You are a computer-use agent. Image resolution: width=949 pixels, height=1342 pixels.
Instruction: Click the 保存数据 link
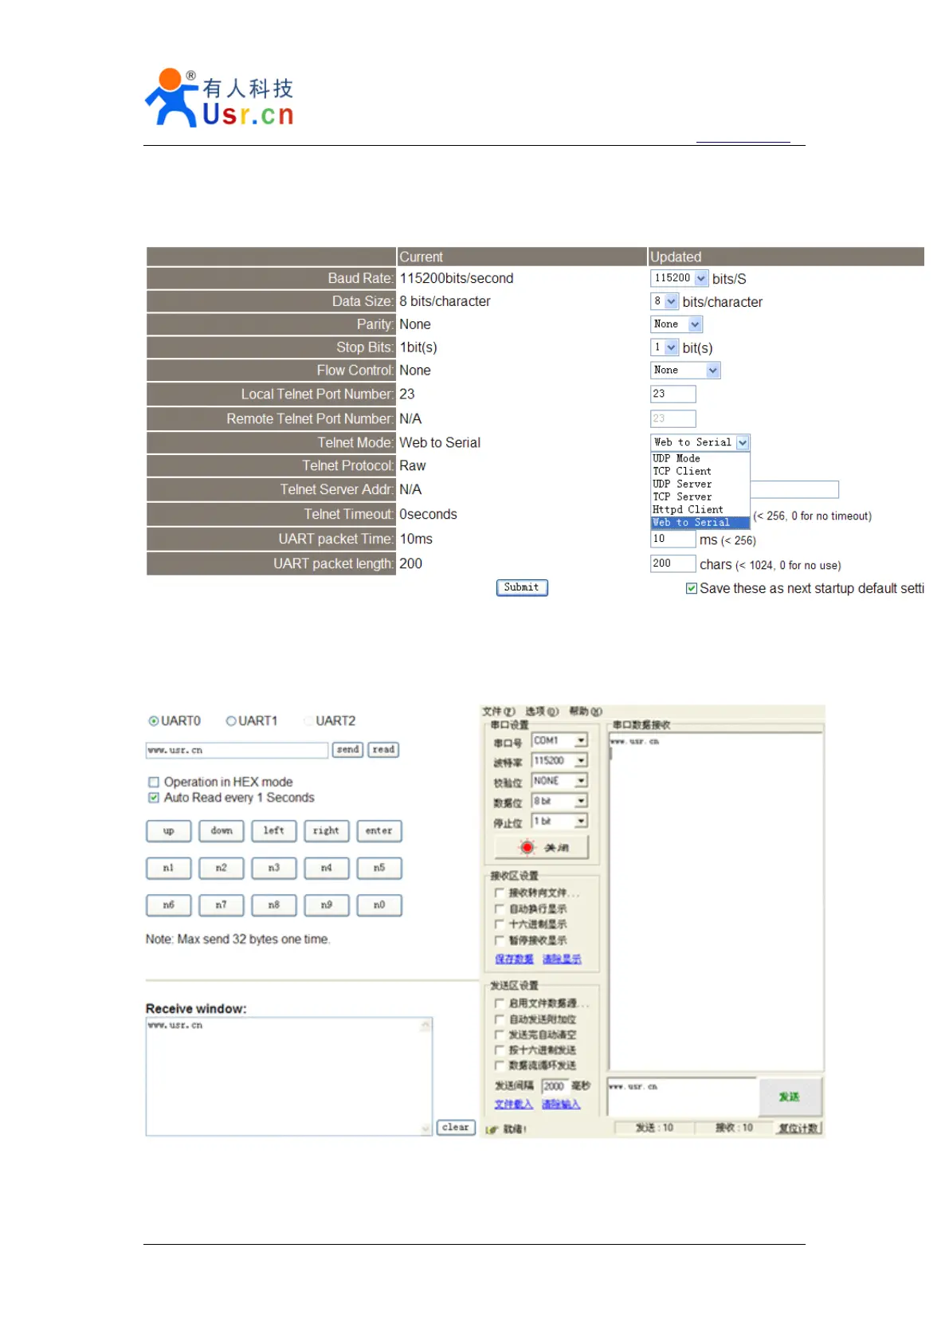514,959
